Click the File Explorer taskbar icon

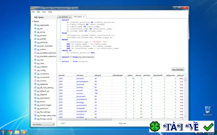[x=17, y=132]
